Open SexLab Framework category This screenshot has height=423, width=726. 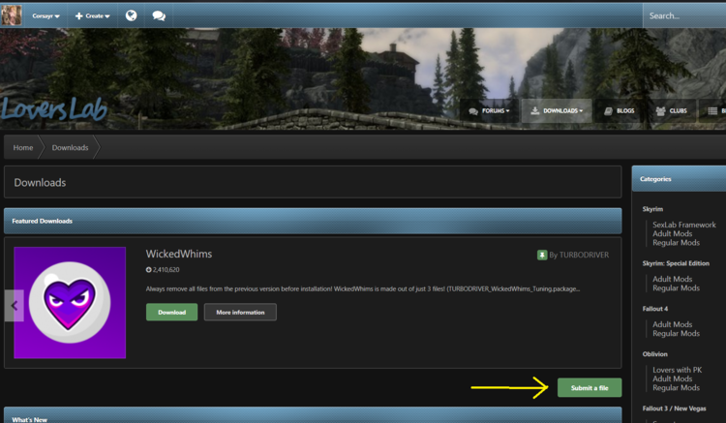point(684,225)
